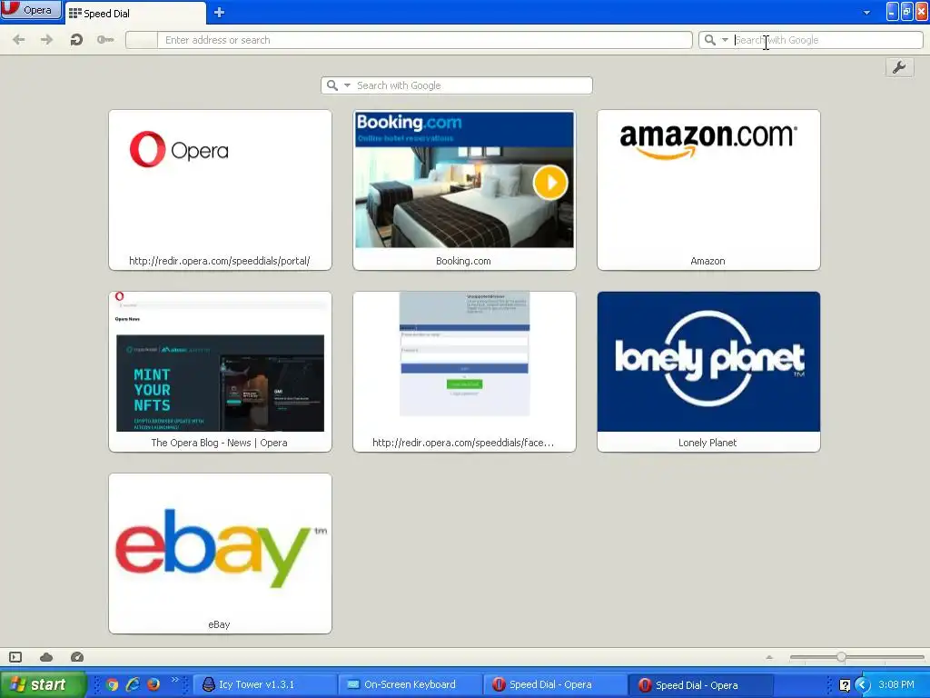Switch to On-Screen Keyboard taskbar button
The image size is (930, 698).
(410, 685)
